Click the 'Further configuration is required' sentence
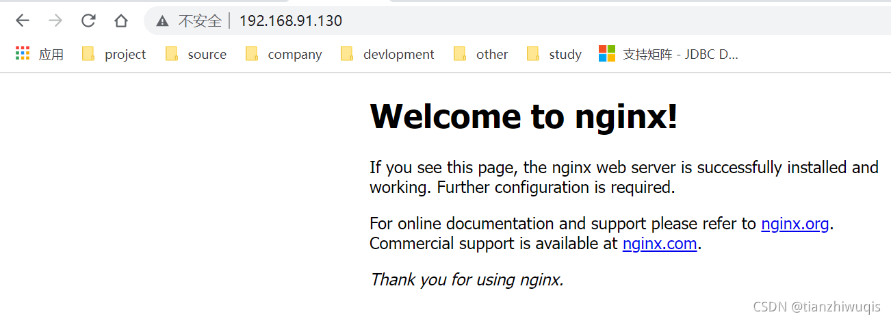The image size is (891, 321). coord(556,188)
